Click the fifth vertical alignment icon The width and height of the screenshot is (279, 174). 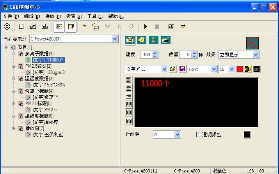129,112
